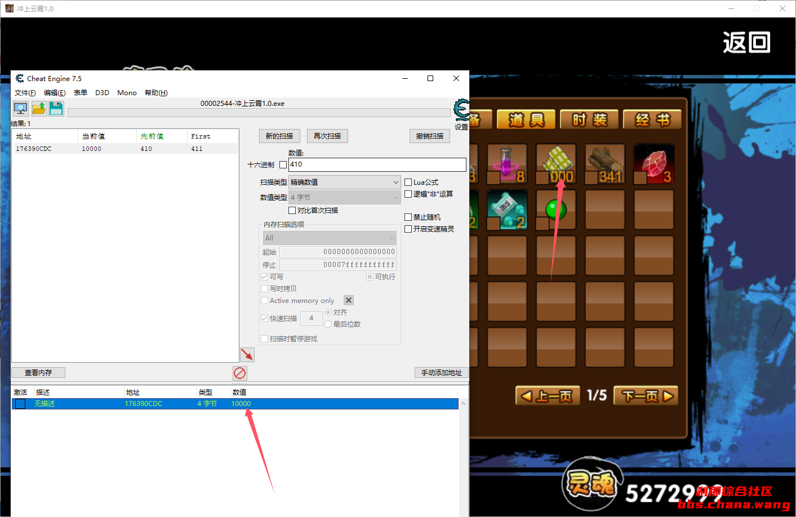This screenshot has height=517, width=796.
Task: Open the 数值类型 4 字节 dropdown
Action: [344, 198]
